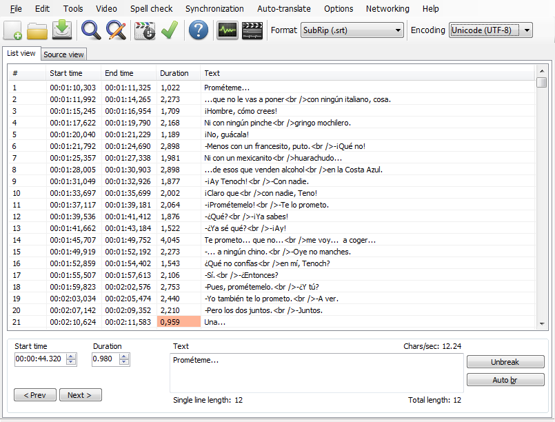Select row 14 'Te prometo… que no…'
This screenshot has height=422, width=555.
290,240
